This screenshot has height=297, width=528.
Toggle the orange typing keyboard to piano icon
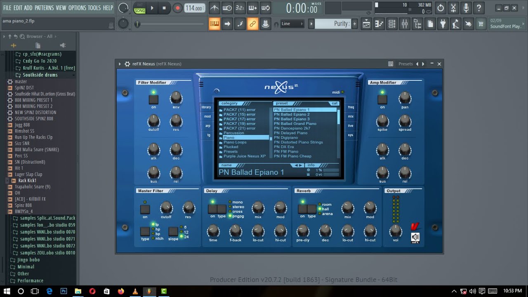click(214, 24)
